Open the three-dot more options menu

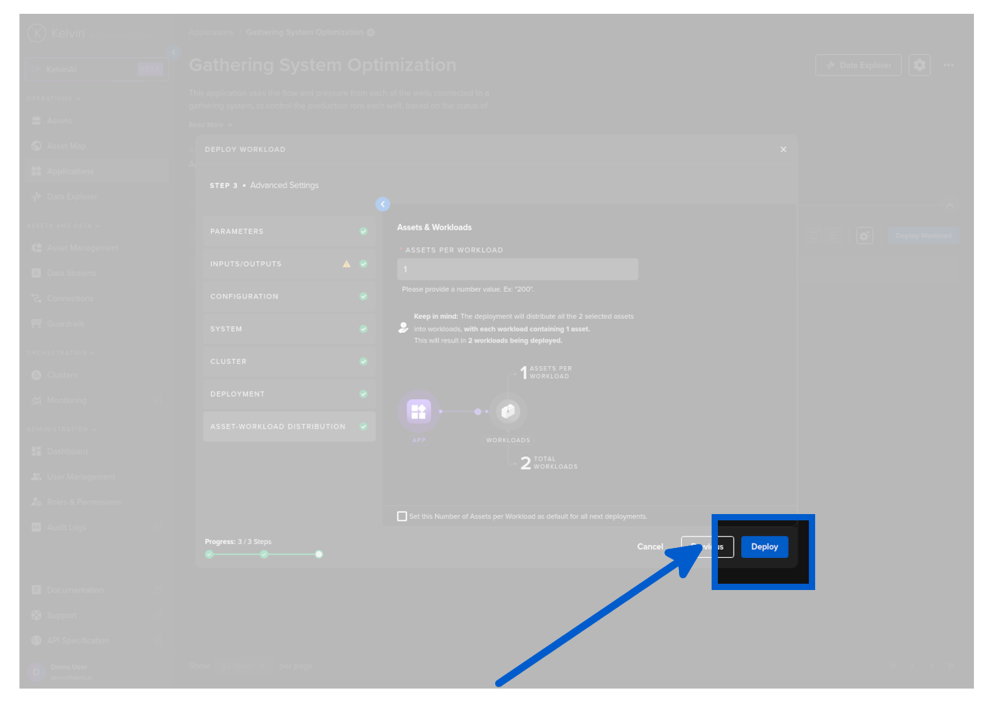pyautogui.click(x=948, y=65)
